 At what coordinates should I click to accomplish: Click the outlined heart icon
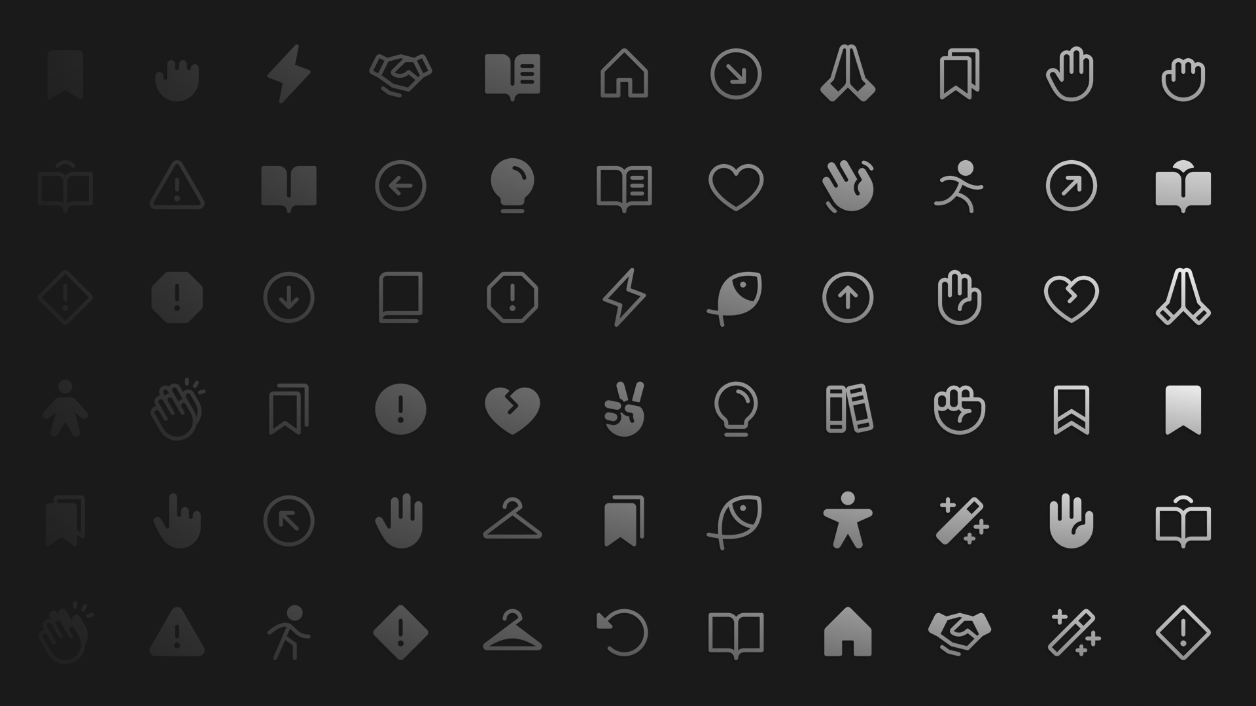(x=736, y=187)
